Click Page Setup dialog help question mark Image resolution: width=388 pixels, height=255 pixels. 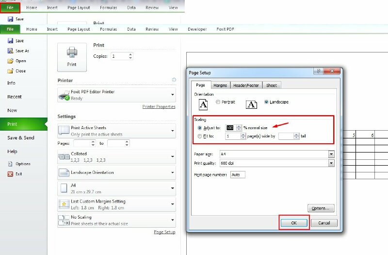319,71
